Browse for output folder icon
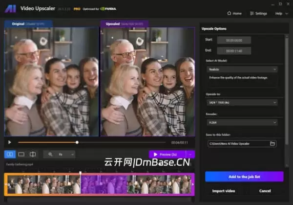Viewport: 293px width, 205px height. point(272,143)
